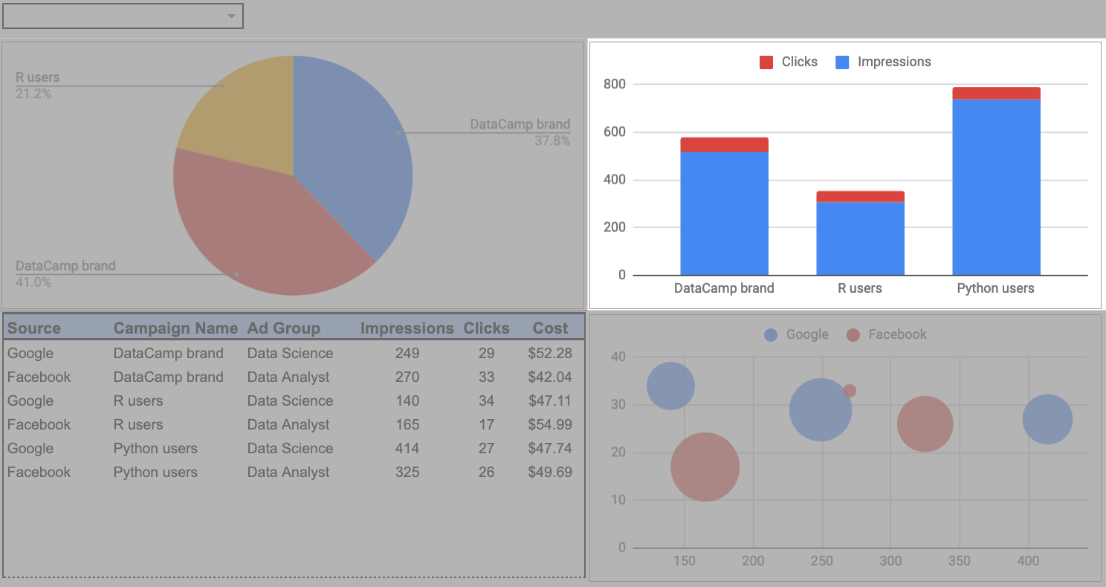Click the blue DataCamp brand impressions bar

coord(725,213)
